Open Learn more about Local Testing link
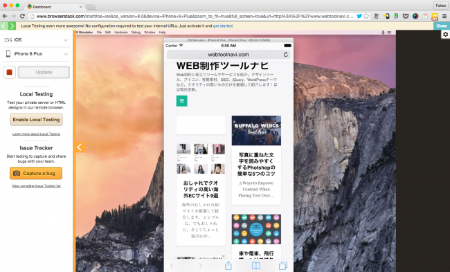Image resolution: width=450 pixels, height=272 pixels. click(x=36, y=134)
